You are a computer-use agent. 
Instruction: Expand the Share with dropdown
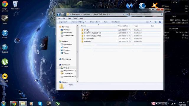click(94, 22)
